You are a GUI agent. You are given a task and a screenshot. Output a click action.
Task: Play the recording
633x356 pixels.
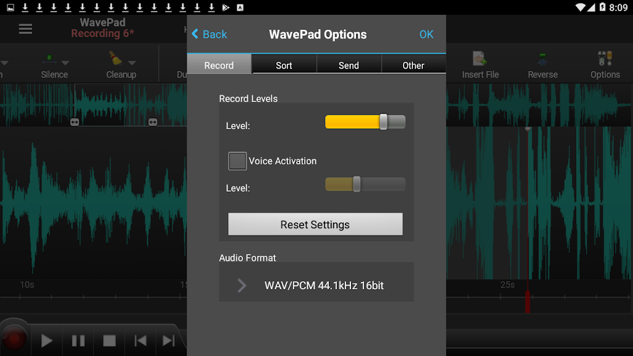coord(47,341)
